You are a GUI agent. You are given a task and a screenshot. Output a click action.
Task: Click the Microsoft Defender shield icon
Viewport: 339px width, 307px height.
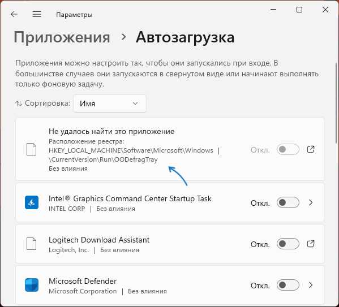32,285
